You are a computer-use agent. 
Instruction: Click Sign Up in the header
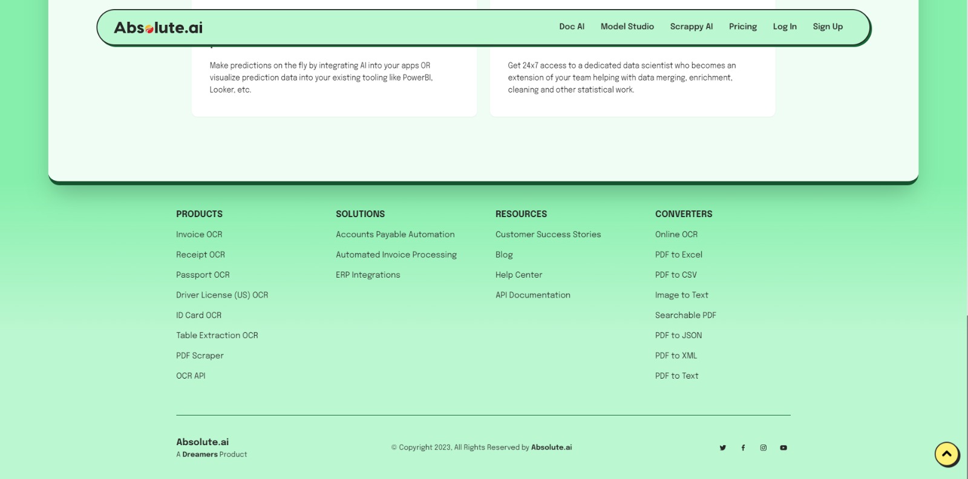828,27
